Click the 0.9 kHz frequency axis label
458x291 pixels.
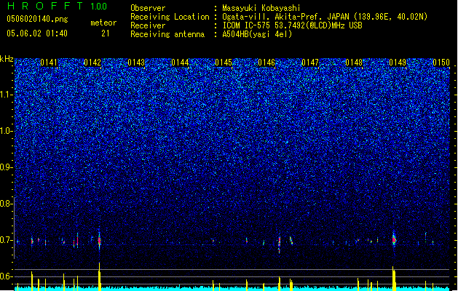click(x=7, y=167)
